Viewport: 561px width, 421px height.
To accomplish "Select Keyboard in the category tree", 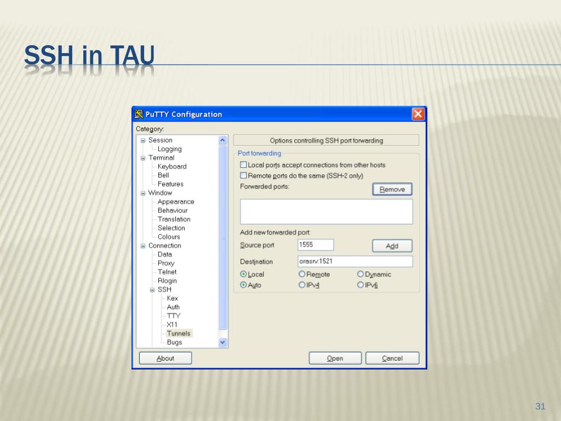I will pos(172,167).
